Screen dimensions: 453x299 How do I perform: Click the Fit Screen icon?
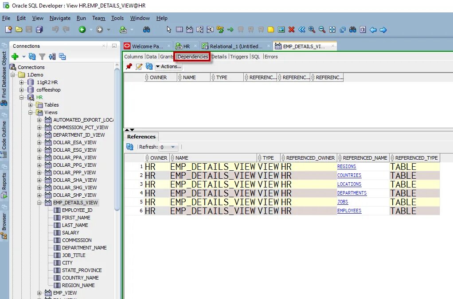coord(332,29)
